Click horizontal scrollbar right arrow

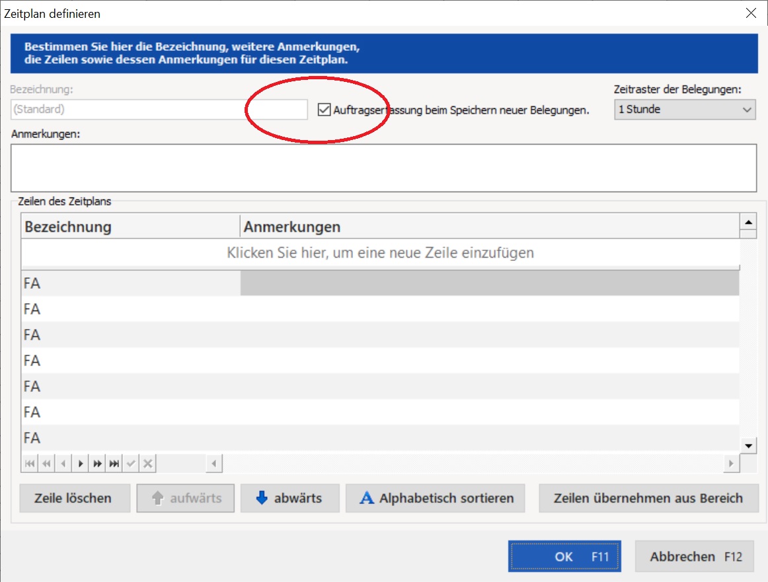click(x=731, y=464)
